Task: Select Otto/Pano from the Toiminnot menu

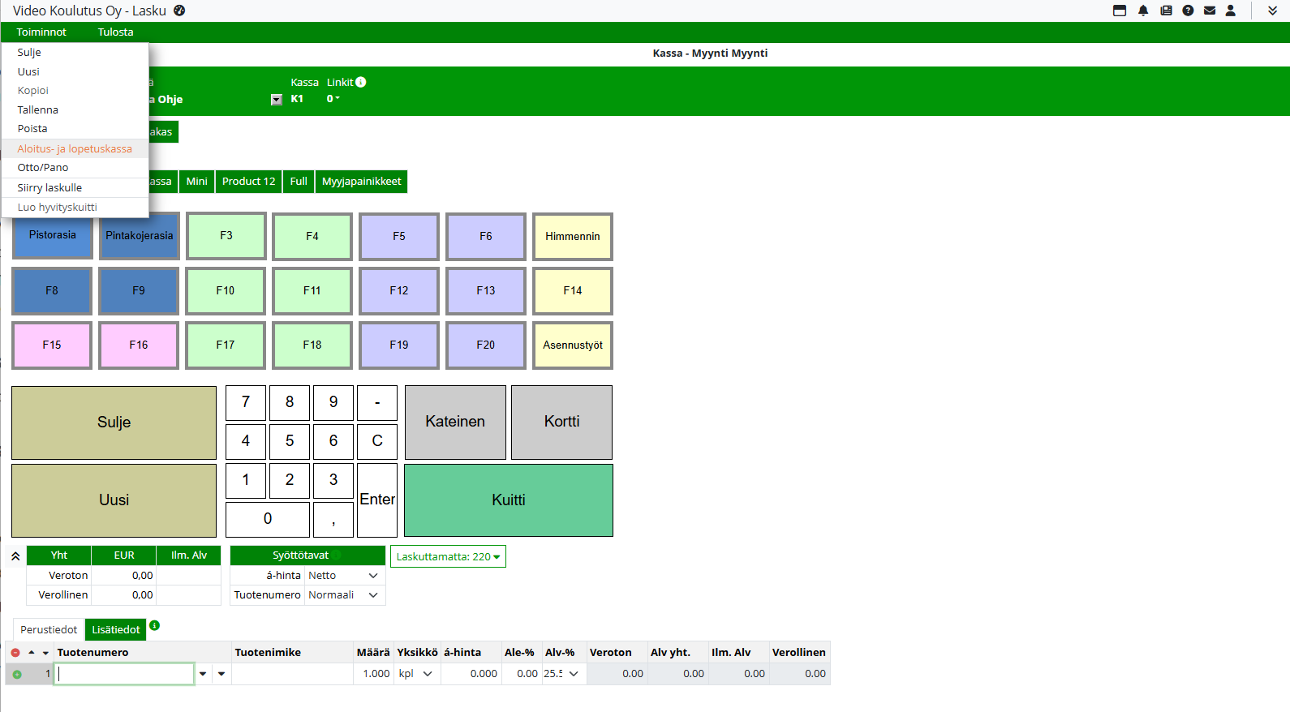Action: click(x=43, y=168)
